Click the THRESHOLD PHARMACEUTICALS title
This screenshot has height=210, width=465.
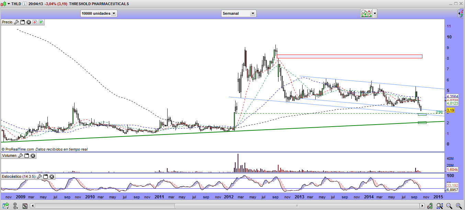coord(99,4)
